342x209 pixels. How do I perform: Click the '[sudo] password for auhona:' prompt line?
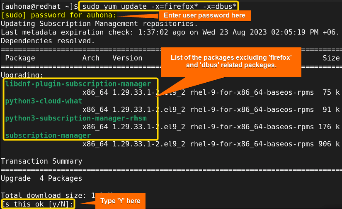pyautogui.click(x=59, y=15)
